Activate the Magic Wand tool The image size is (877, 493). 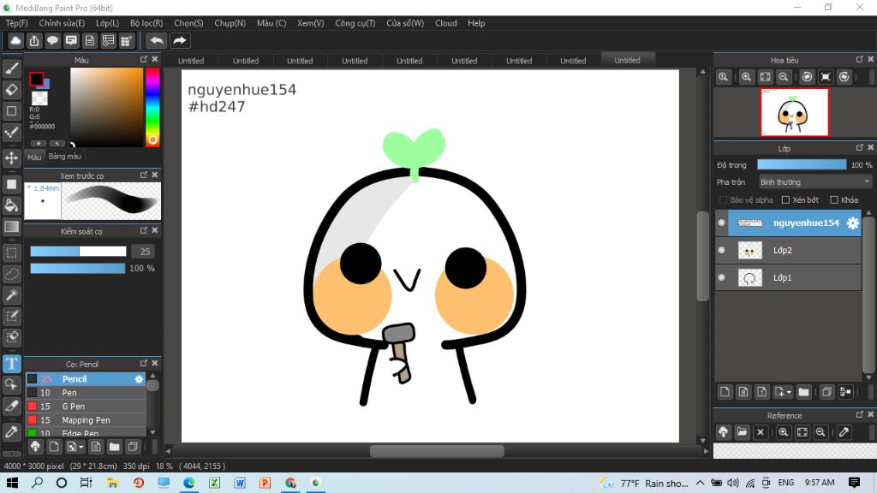(12, 295)
